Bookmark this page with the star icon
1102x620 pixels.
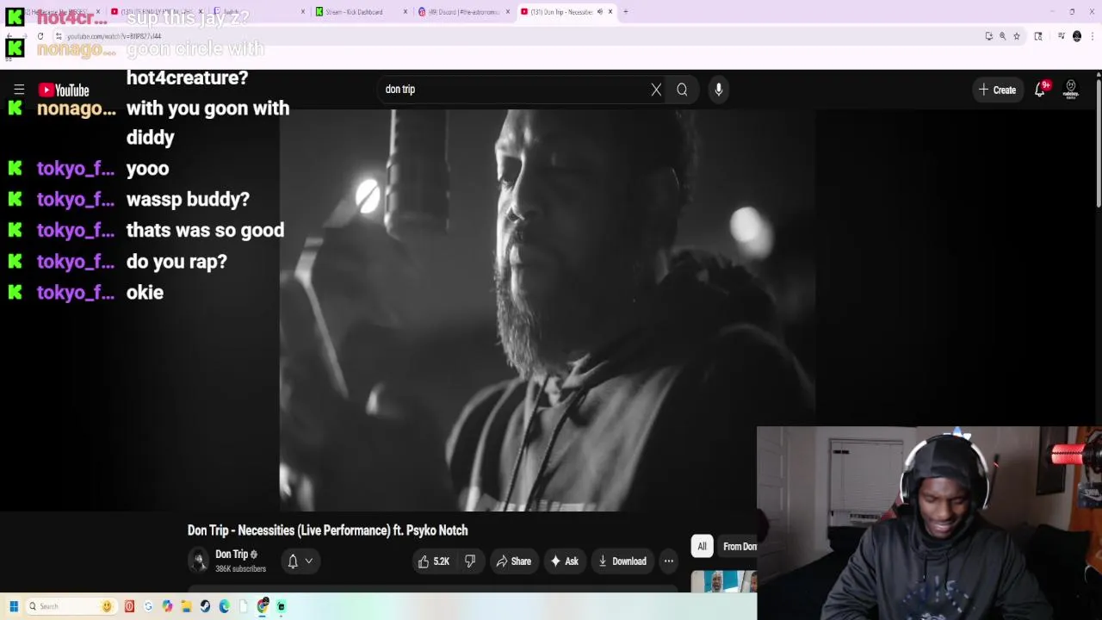click(1017, 36)
